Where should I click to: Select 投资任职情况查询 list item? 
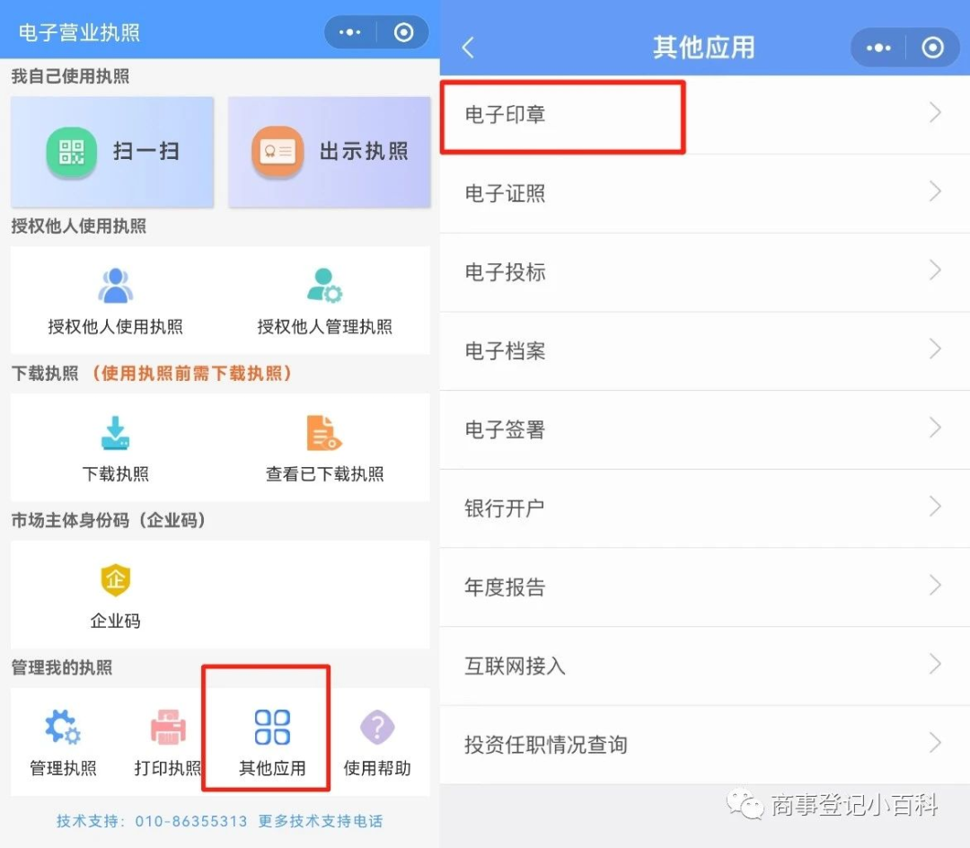click(x=546, y=745)
